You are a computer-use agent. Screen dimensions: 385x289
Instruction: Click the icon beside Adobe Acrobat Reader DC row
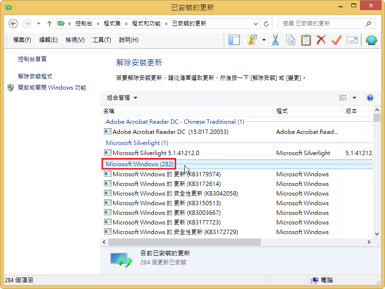point(107,131)
